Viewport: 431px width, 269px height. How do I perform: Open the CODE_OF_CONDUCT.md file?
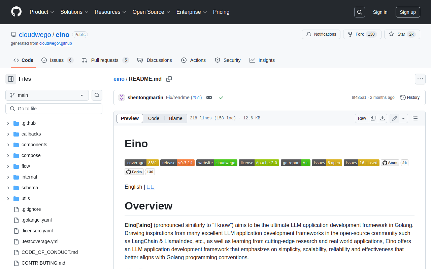[x=50, y=253]
